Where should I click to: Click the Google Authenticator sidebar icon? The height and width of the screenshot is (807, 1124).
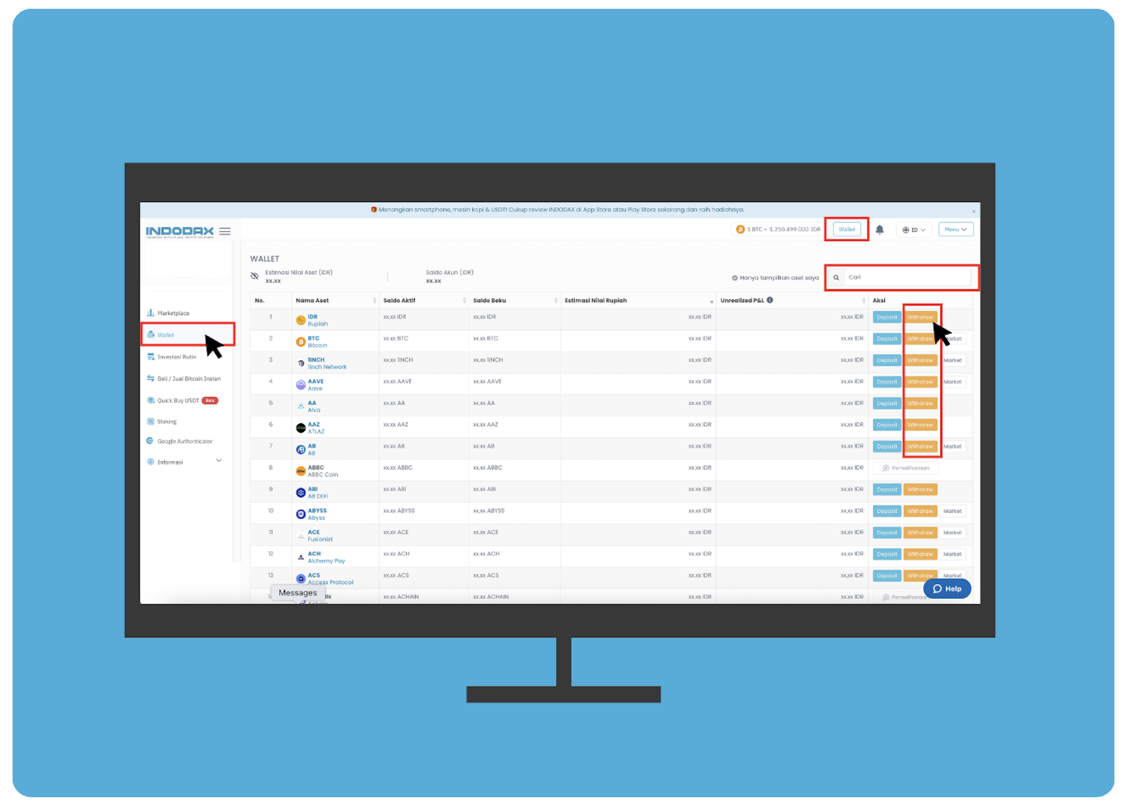click(151, 441)
